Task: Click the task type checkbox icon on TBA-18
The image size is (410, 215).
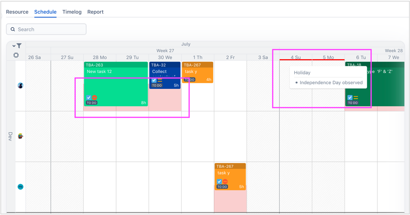Action: click(350, 98)
